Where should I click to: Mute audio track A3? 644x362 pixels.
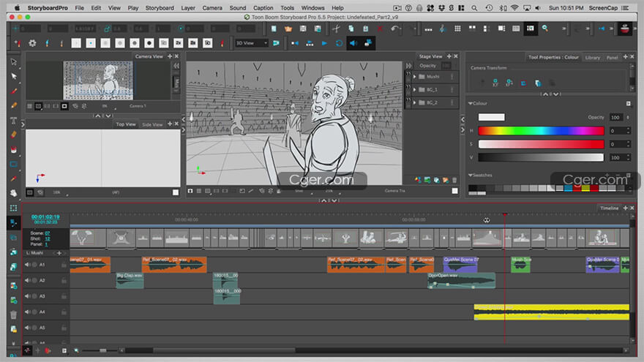pyautogui.click(x=27, y=296)
